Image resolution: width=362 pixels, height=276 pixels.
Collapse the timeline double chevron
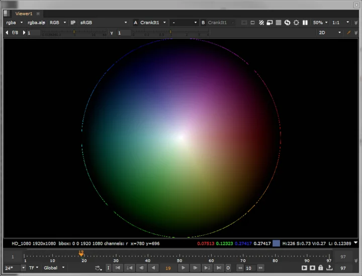[x=356, y=260]
